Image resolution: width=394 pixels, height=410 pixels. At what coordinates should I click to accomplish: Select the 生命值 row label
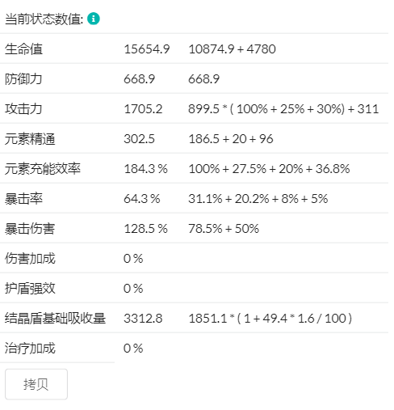coord(23,49)
